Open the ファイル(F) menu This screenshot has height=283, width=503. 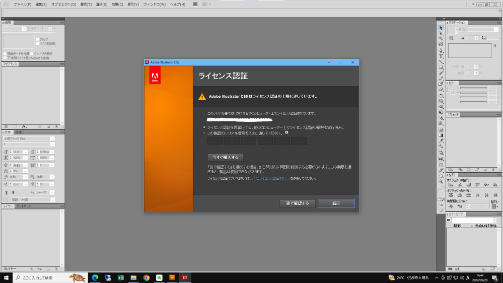(x=22, y=5)
